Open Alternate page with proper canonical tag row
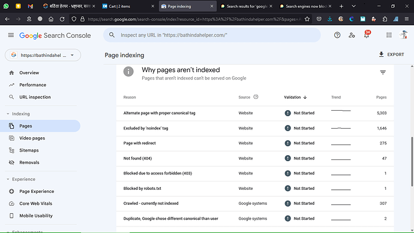The width and height of the screenshot is (414, 233). click(255, 113)
